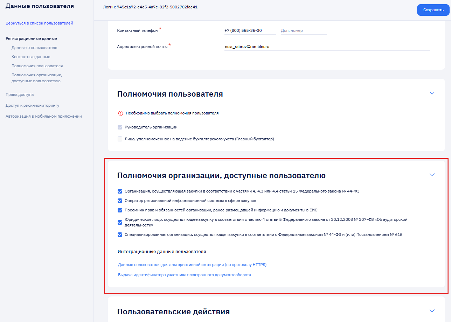Collapse Полномочия организации, доступные пользователю chevron
The image size is (451, 322).
(432, 175)
